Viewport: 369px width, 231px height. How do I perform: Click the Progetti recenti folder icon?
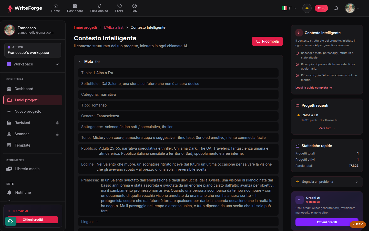[x=298, y=105]
